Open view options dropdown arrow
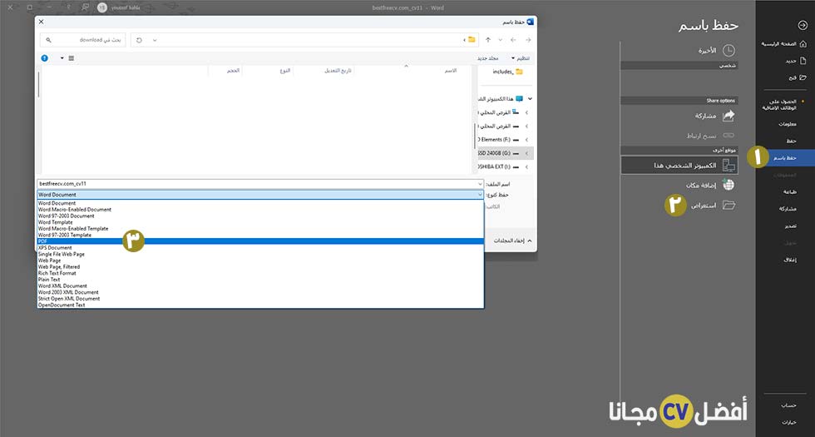The height and width of the screenshot is (437, 815). click(62, 58)
